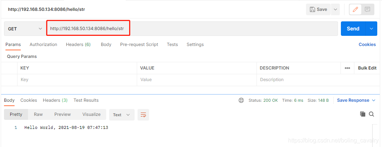Open the Save Response dropdown
The image size is (382, 147).
click(x=356, y=100)
